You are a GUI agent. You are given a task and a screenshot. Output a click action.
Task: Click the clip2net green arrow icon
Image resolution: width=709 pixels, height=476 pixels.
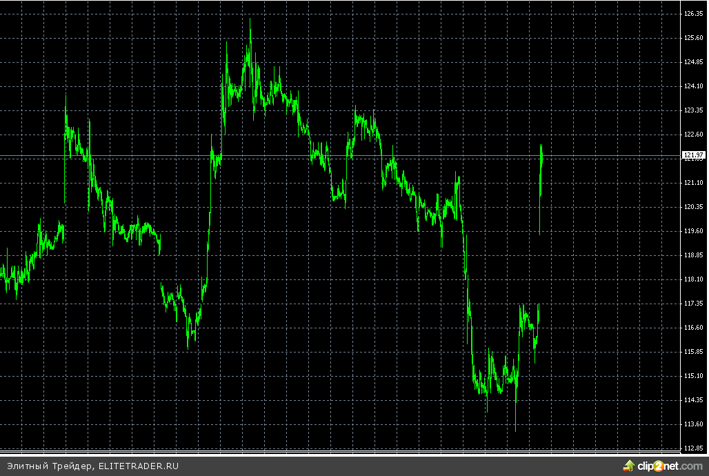click(628, 466)
